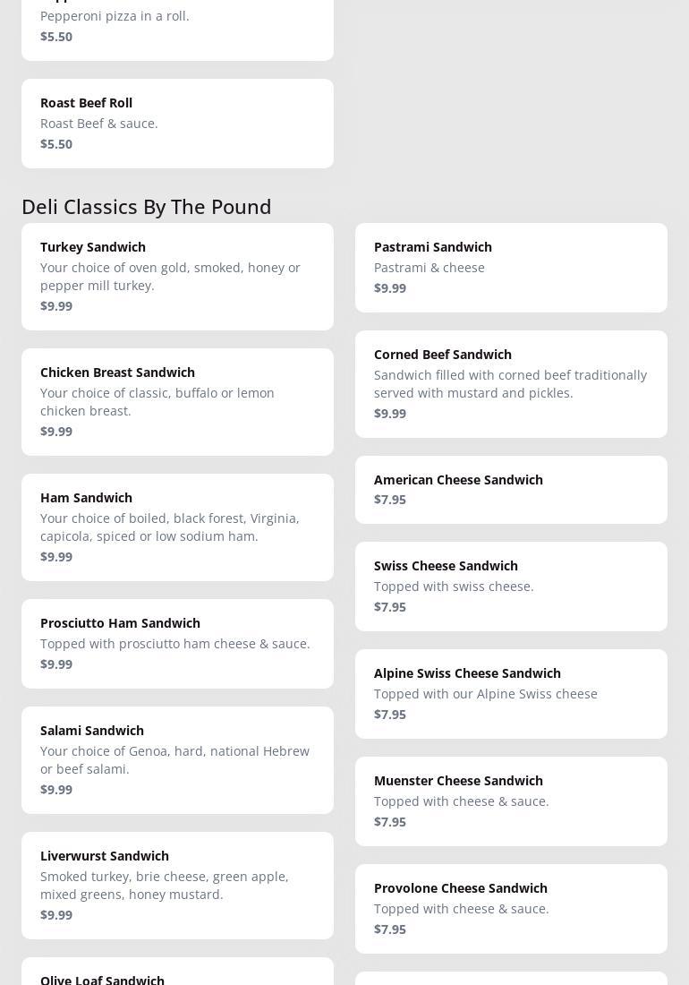Click the $5.50 price under Roast Beef Roll
Screen dimensions: 689x985
[x=56, y=144]
